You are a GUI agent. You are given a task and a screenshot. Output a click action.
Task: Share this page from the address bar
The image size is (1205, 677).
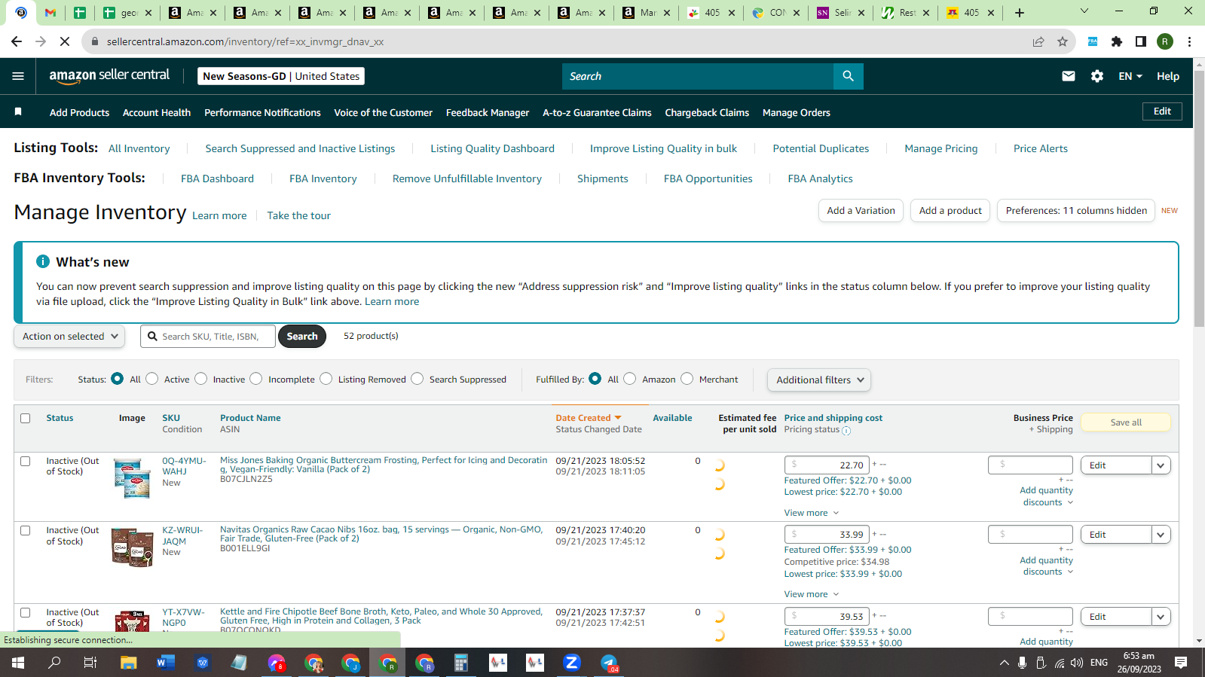click(x=1038, y=41)
